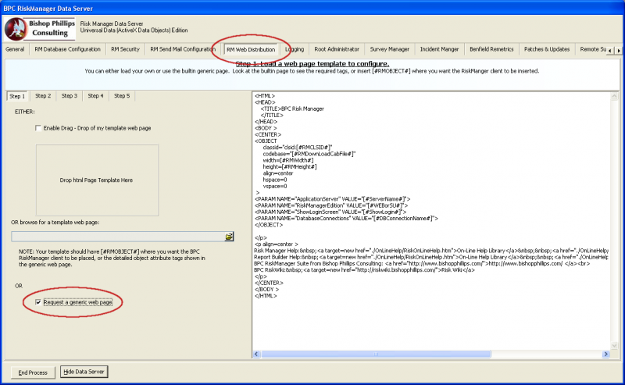625x385 pixels.
Task: Enable Drag-Drop of my template web page
Action: click(37, 128)
